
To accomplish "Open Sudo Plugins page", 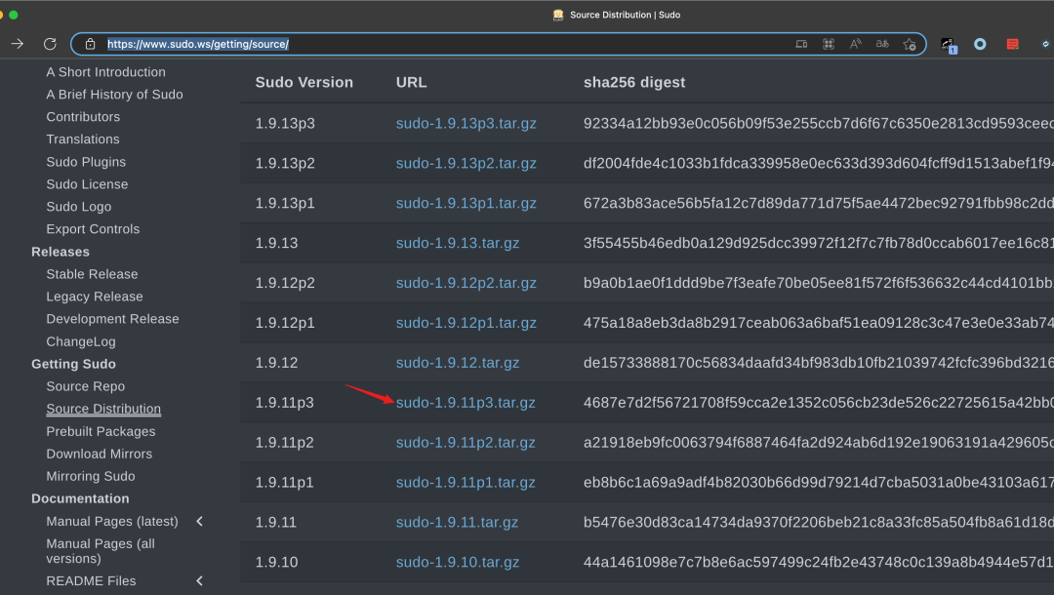I will pos(85,162).
